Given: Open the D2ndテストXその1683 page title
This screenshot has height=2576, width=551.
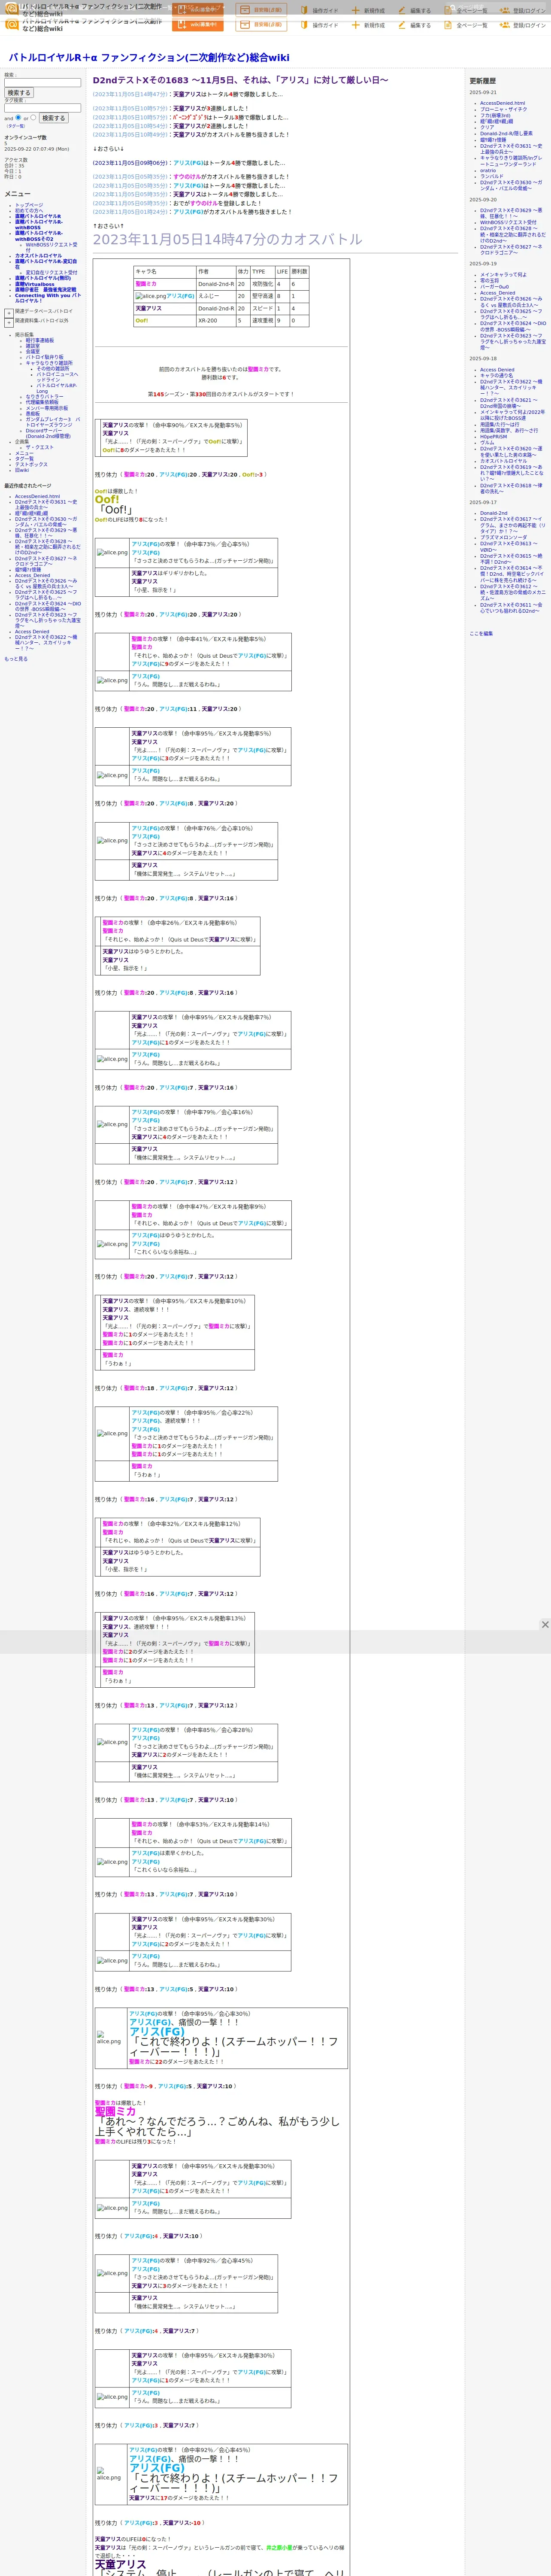Looking at the screenshot, I should [x=240, y=80].
